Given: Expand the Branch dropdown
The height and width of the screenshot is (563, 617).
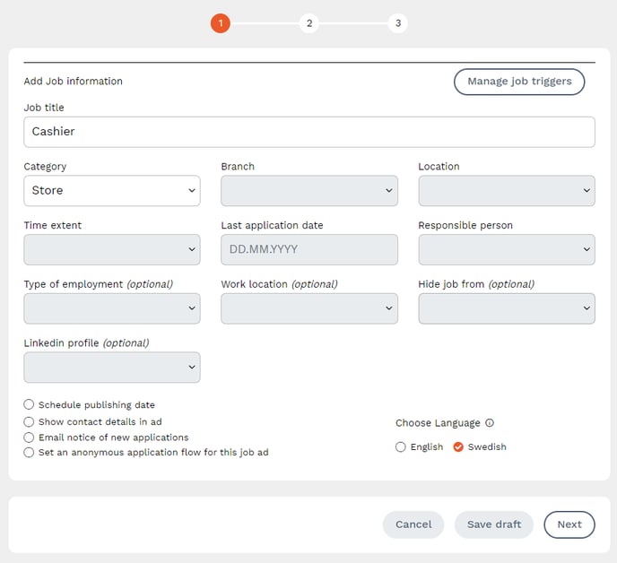Looking at the screenshot, I should tap(308, 191).
